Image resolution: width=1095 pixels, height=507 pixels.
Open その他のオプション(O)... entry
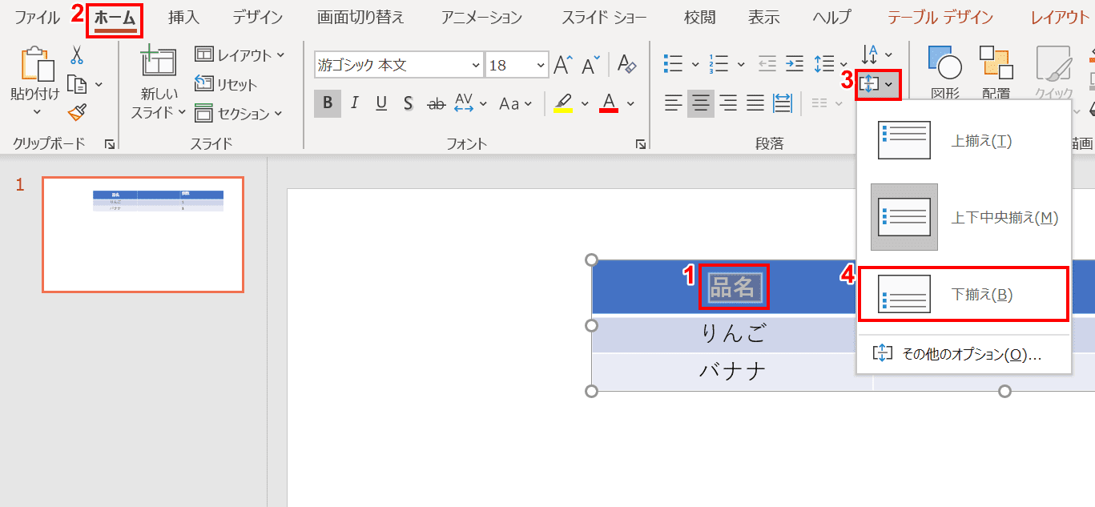coord(964,354)
